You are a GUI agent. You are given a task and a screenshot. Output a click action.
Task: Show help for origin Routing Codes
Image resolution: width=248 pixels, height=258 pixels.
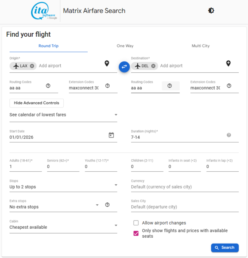48,86
